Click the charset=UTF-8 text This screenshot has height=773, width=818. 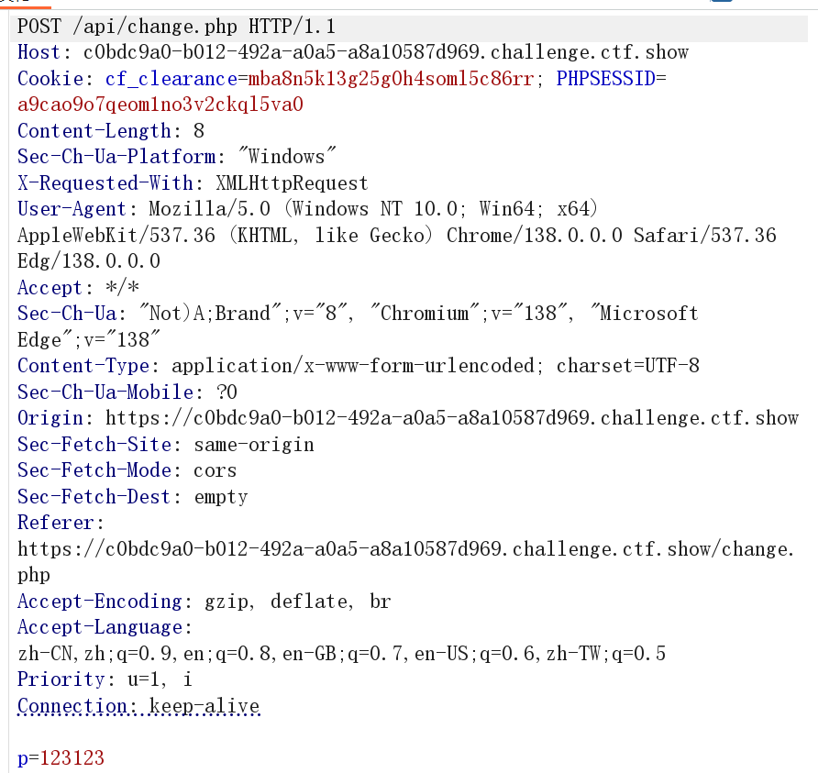coord(628,366)
